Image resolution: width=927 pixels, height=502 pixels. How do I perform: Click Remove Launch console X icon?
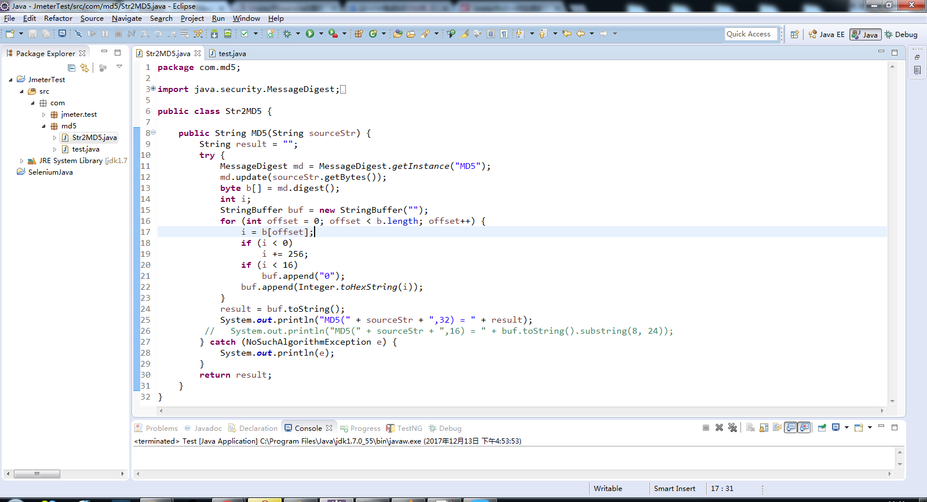[x=719, y=427]
